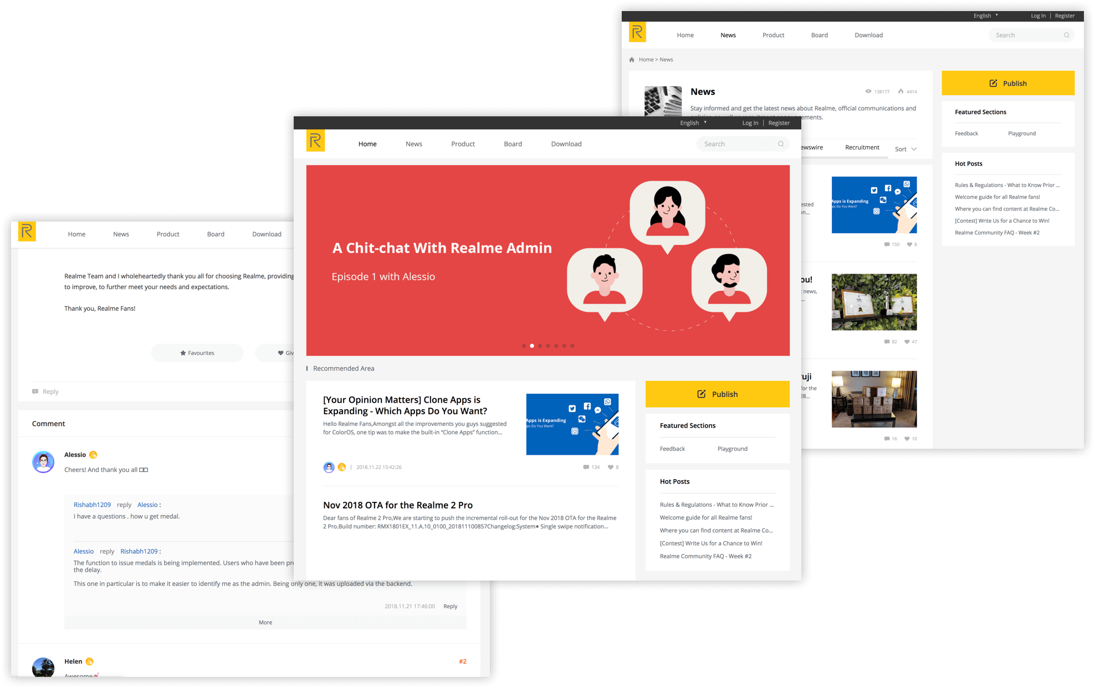The image size is (1095, 688).
Task: Click the home icon in the News breadcrumb
Action: (x=632, y=60)
